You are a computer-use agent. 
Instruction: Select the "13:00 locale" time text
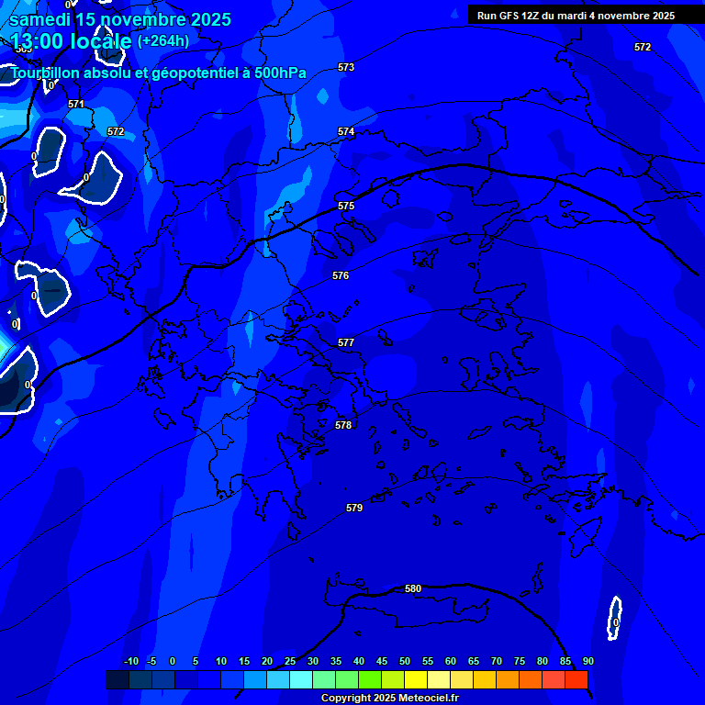coord(72,41)
